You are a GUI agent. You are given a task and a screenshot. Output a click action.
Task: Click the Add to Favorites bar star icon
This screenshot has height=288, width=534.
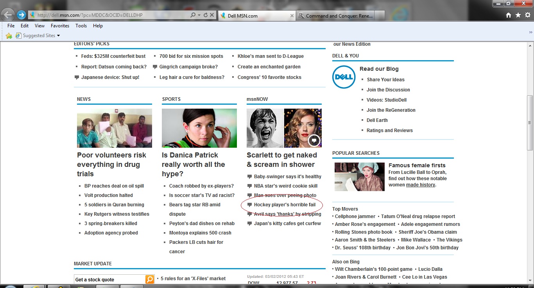[9, 36]
